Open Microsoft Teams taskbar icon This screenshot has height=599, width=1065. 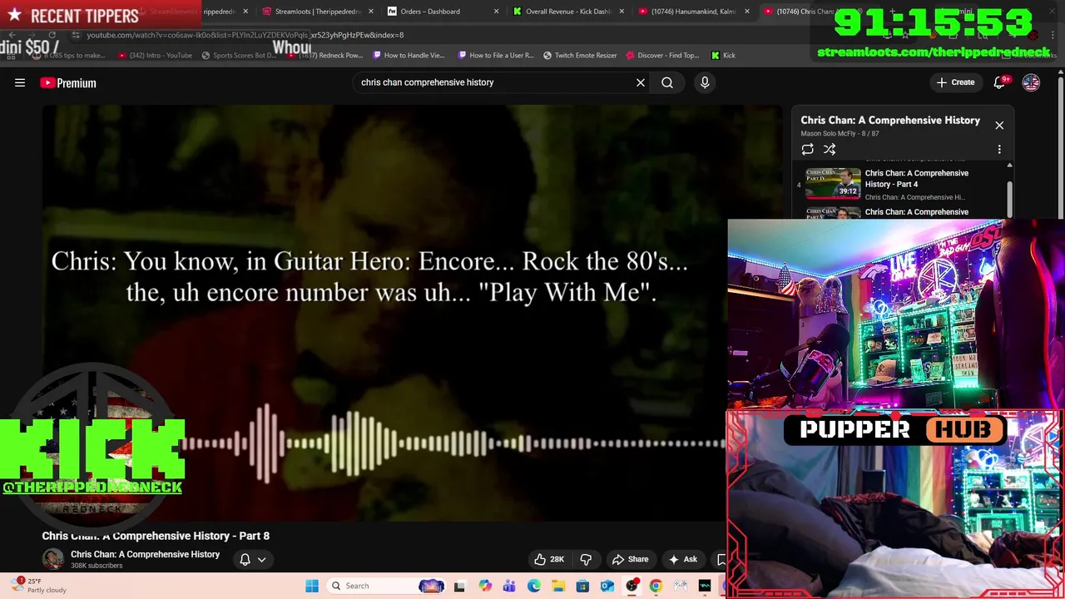pos(509,586)
